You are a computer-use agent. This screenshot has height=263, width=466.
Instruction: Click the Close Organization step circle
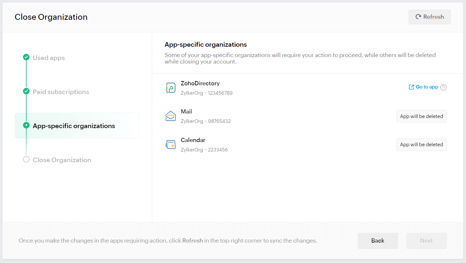pyautogui.click(x=26, y=160)
